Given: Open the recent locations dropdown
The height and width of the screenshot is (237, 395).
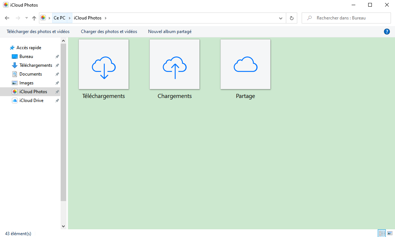Looking at the screenshot, I should click(x=26, y=18).
